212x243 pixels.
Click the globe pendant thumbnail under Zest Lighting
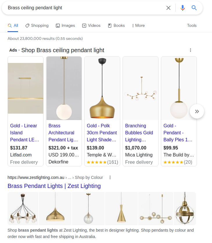pyautogui.click(x=88, y=209)
